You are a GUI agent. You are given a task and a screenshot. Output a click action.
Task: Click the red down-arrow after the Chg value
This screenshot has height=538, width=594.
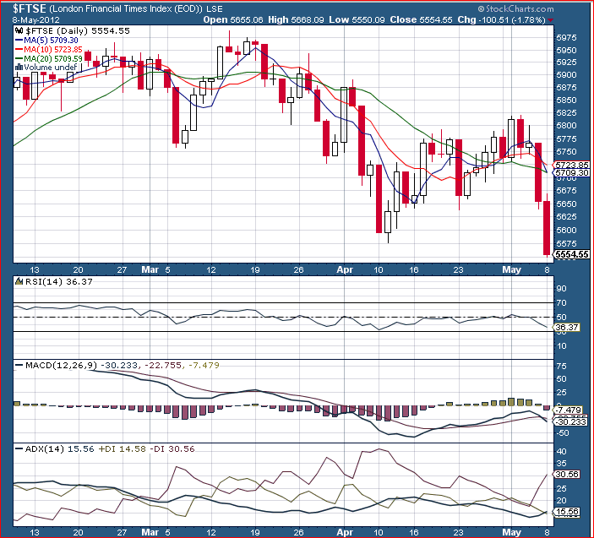[x=550, y=19]
